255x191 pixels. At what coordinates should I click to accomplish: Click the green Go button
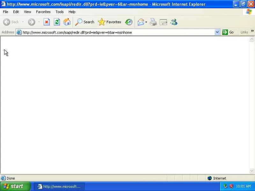(x=228, y=32)
